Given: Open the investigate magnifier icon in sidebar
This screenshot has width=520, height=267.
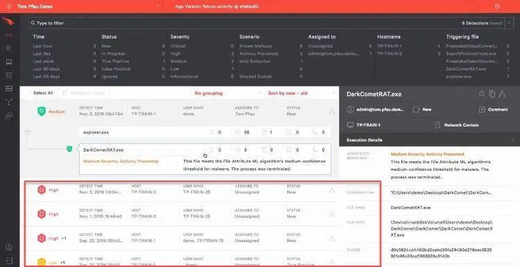Looking at the screenshot, I should [9, 48].
